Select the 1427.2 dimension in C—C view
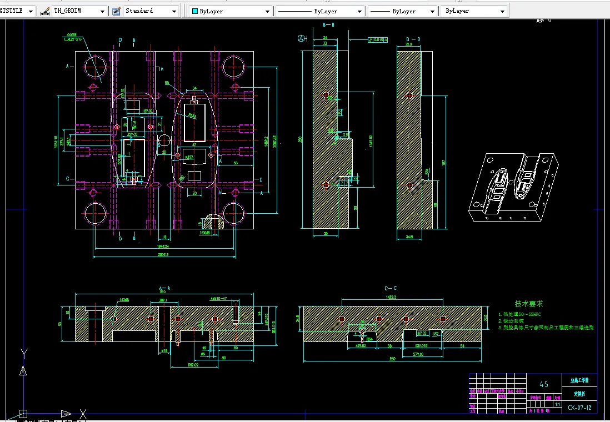The image size is (610, 422). pyautogui.click(x=391, y=297)
